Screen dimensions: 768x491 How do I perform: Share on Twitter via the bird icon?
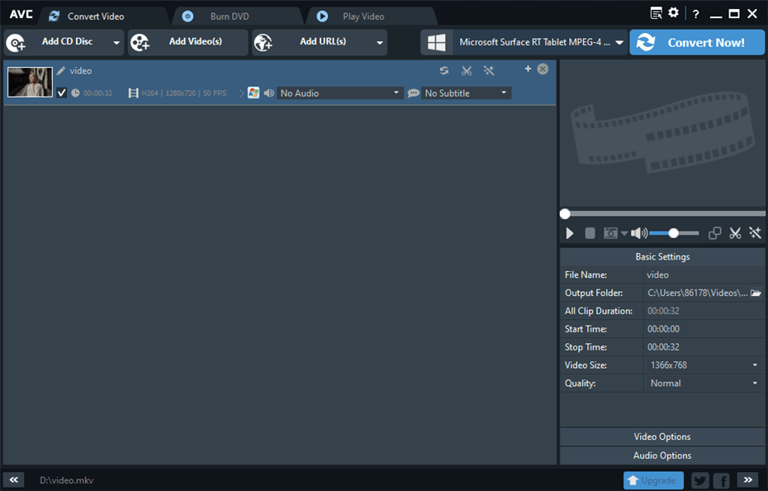[x=700, y=481]
